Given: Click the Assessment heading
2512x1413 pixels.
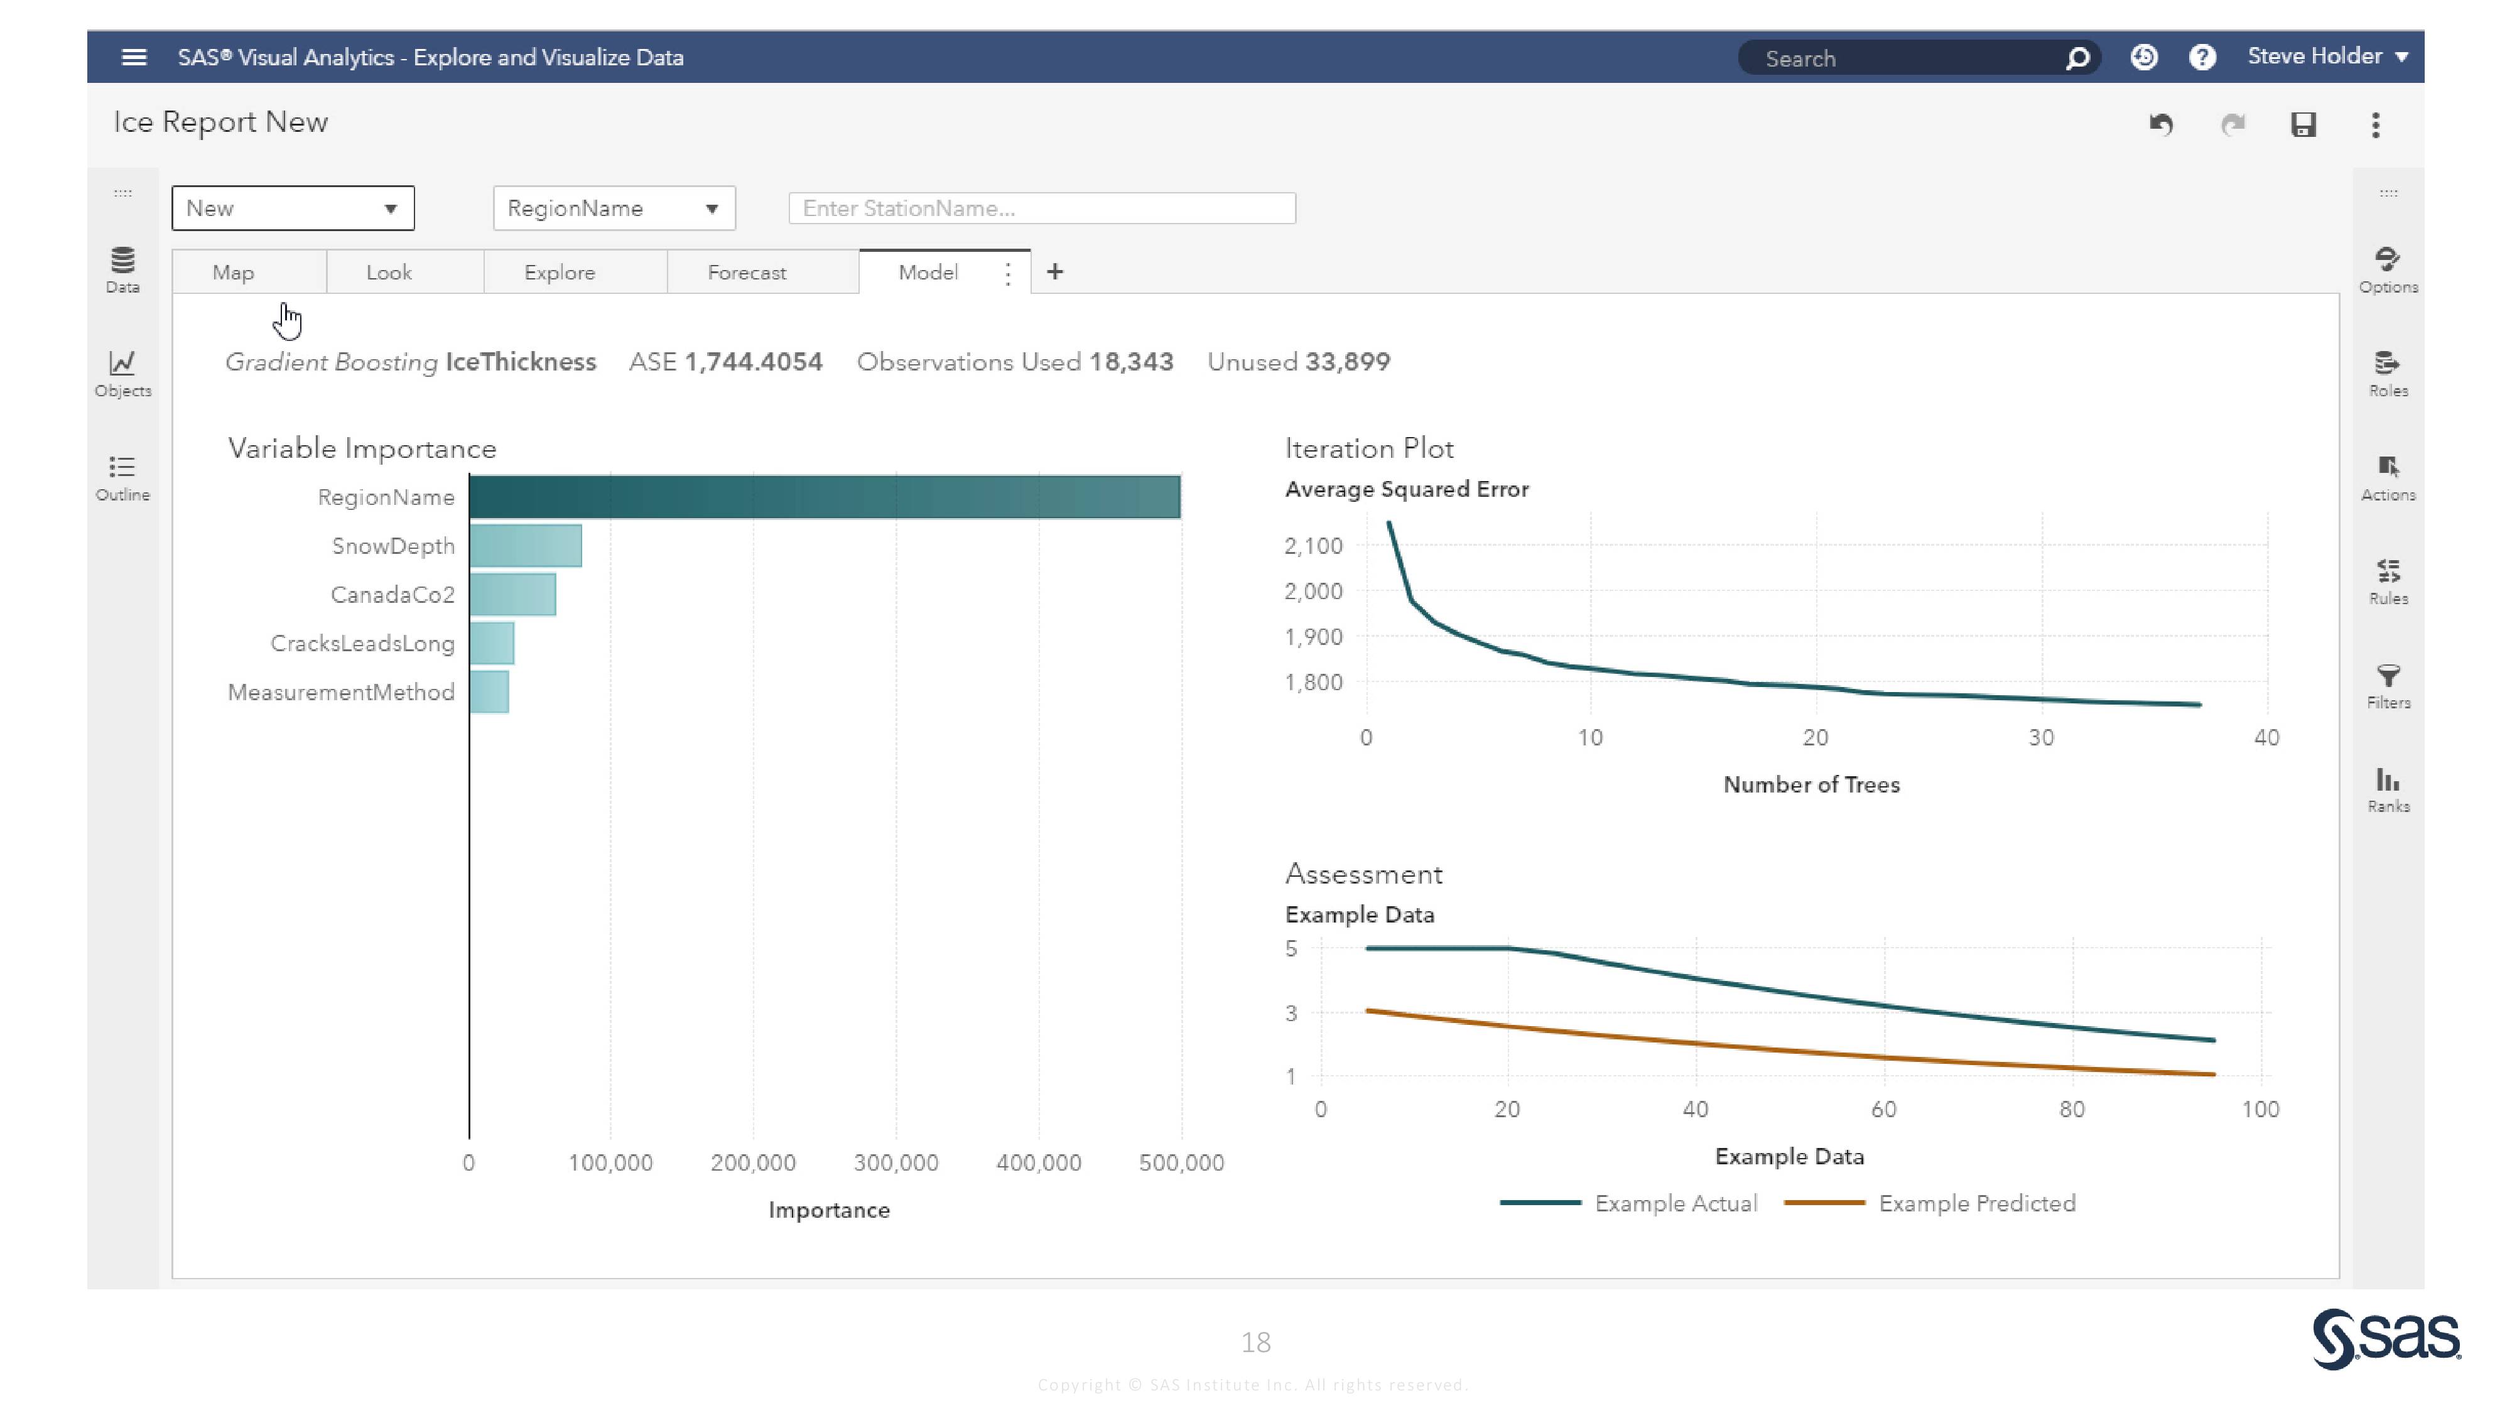Looking at the screenshot, I should point(1363,874).
